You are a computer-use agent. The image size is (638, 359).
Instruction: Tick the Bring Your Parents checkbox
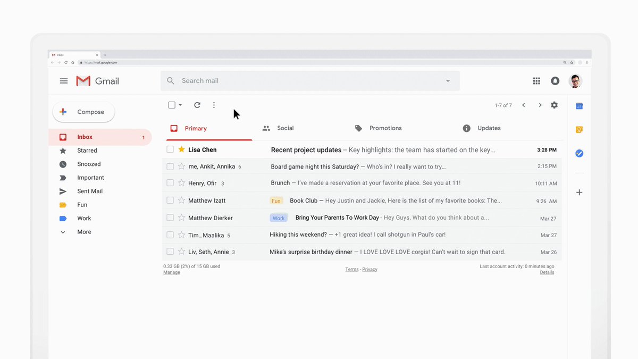170,218
